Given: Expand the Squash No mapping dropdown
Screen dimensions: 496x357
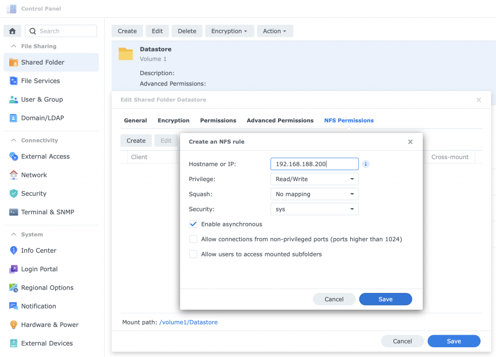Looking at the screenshot, I should 314,194.
